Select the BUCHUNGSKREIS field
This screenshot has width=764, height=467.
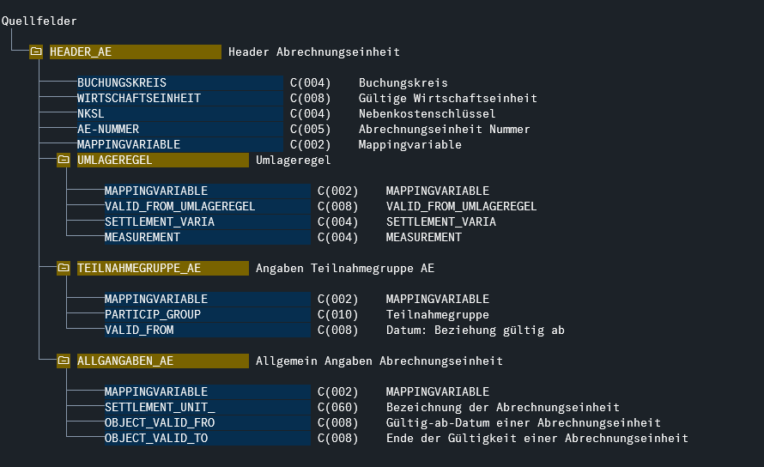pos(179,83)
